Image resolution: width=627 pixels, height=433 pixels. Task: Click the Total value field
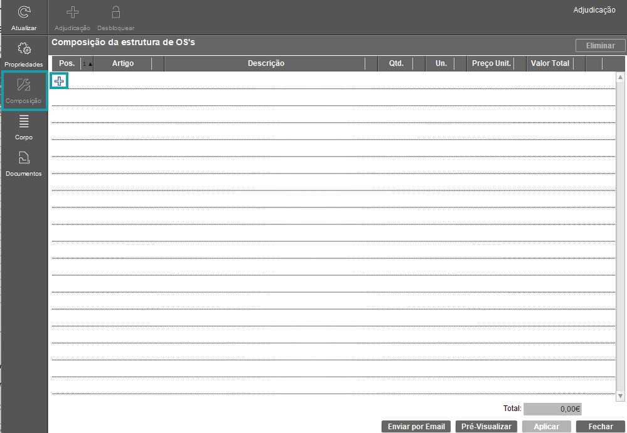(x=552, y=409)
